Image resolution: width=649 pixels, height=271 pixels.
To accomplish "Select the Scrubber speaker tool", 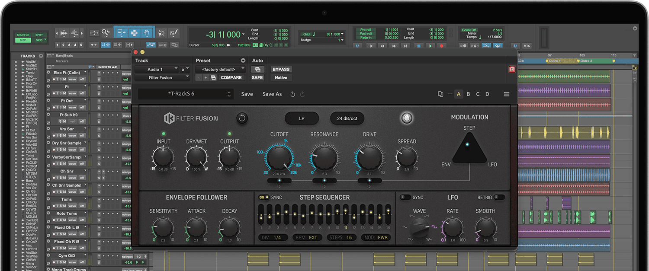I will pos(161,33).
